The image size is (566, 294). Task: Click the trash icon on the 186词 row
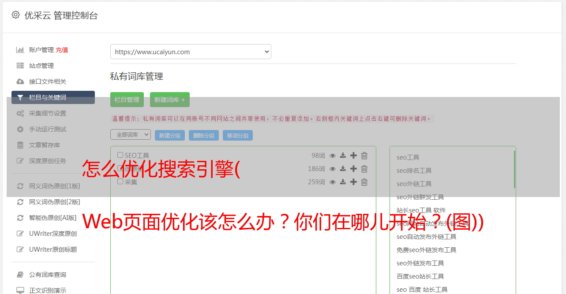(364, 169)
